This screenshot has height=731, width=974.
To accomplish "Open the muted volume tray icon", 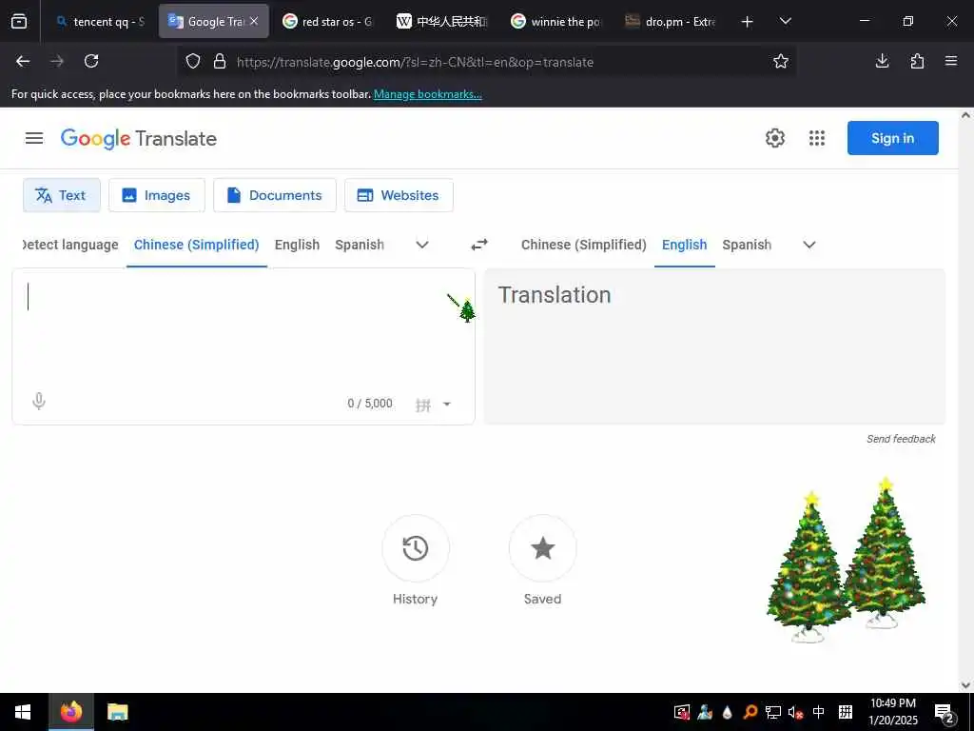I will pyautogui.click(x=795, y=712).
